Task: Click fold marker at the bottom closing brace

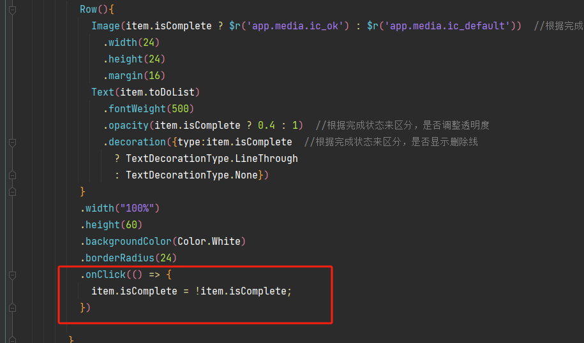Action: click(12, 340)
